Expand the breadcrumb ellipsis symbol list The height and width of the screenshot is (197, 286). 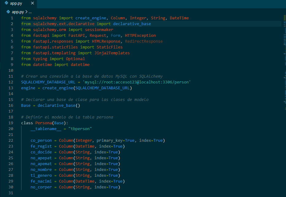point(30,12)
